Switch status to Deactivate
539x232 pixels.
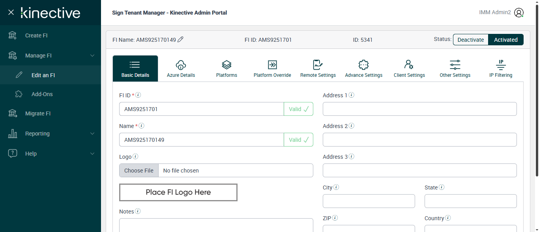(470, 40)
